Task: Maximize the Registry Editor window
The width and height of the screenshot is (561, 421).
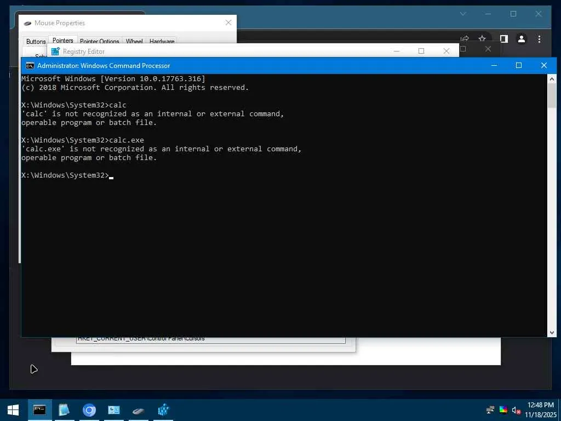Action: tap(421, 51)
